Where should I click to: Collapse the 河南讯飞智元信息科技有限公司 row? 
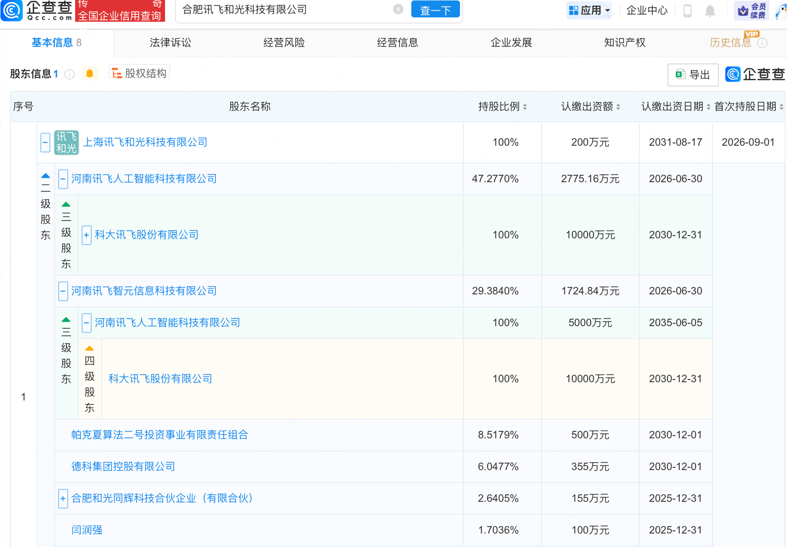(x=63, y=291)
